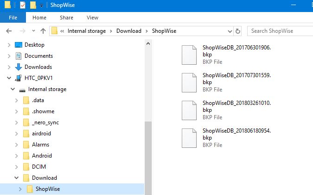This screenshot has width=313, height=195.
Task: Select the Download folder in tree
Action: (45, 178)
